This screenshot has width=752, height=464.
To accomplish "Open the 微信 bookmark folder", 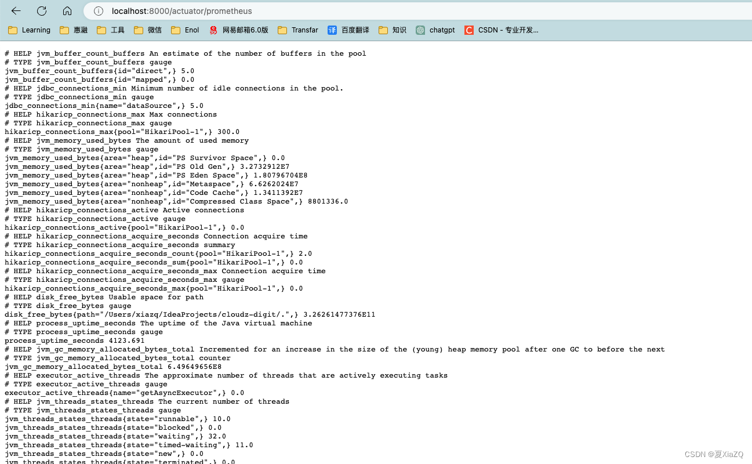I will click(148, 30).
